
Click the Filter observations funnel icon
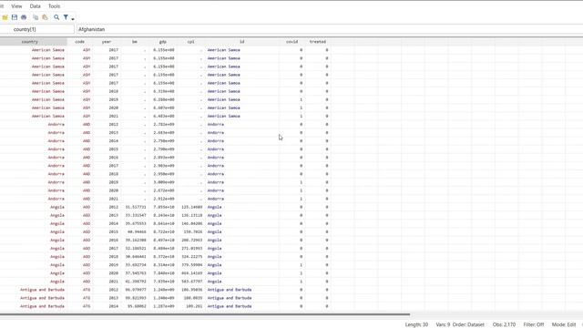click(66, 17)
